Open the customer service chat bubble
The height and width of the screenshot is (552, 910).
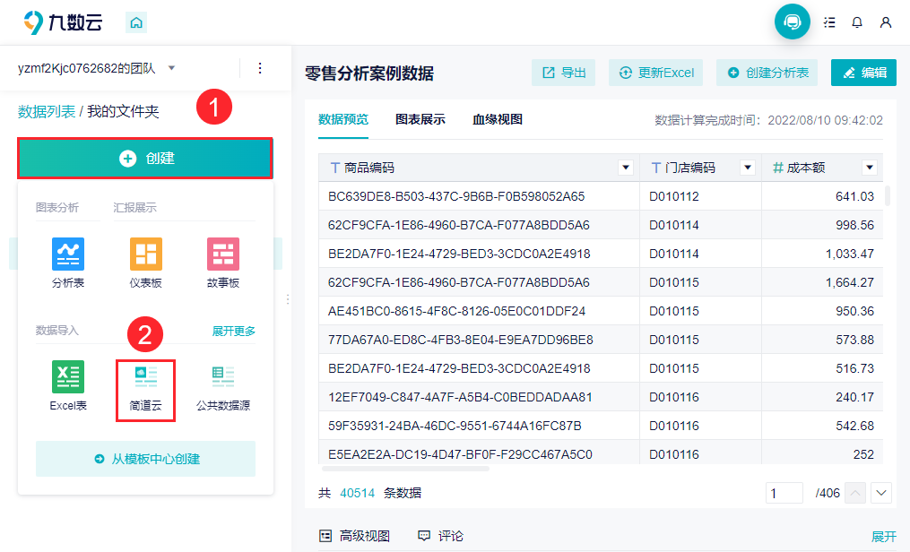793,22
